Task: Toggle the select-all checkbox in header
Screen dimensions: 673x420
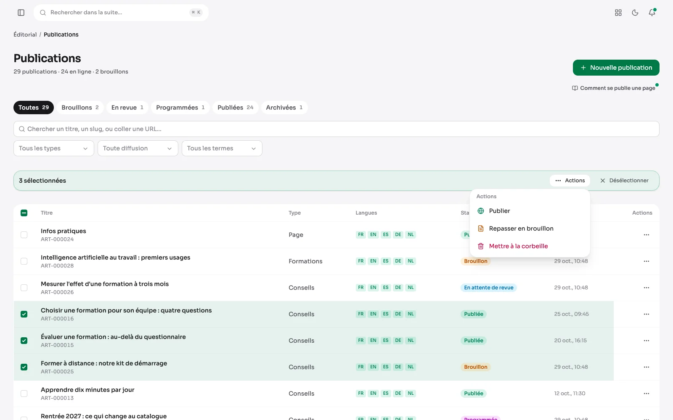Action: coord(24,213)
